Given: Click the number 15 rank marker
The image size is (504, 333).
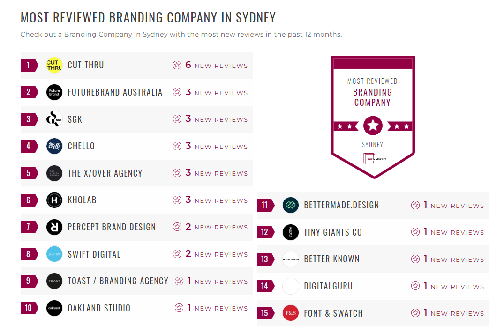Looking at the screenshot, I should pos(265,313).
